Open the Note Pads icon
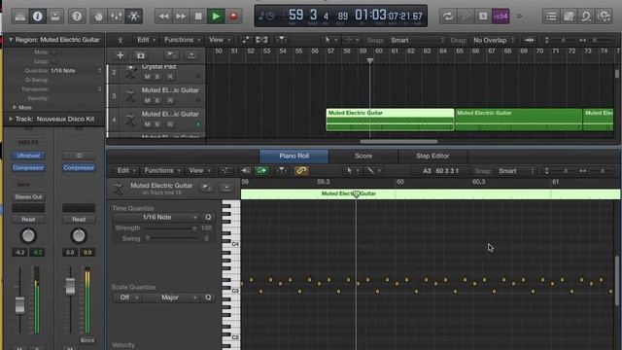Image resolution: width=622 pixels, height=350 pixels. [x=569, y=17]
